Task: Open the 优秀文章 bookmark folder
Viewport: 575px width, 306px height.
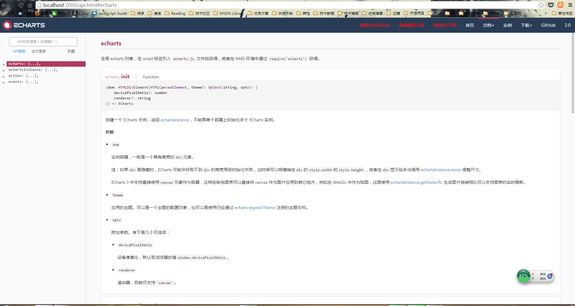Action: tap(258, 13)
